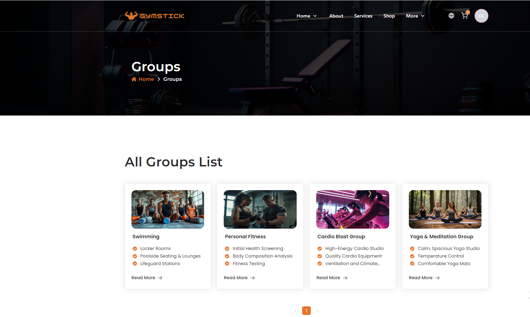The image size is (530, 317).
Task: Click the Home breadcrumb link
Action: point(146,79)
